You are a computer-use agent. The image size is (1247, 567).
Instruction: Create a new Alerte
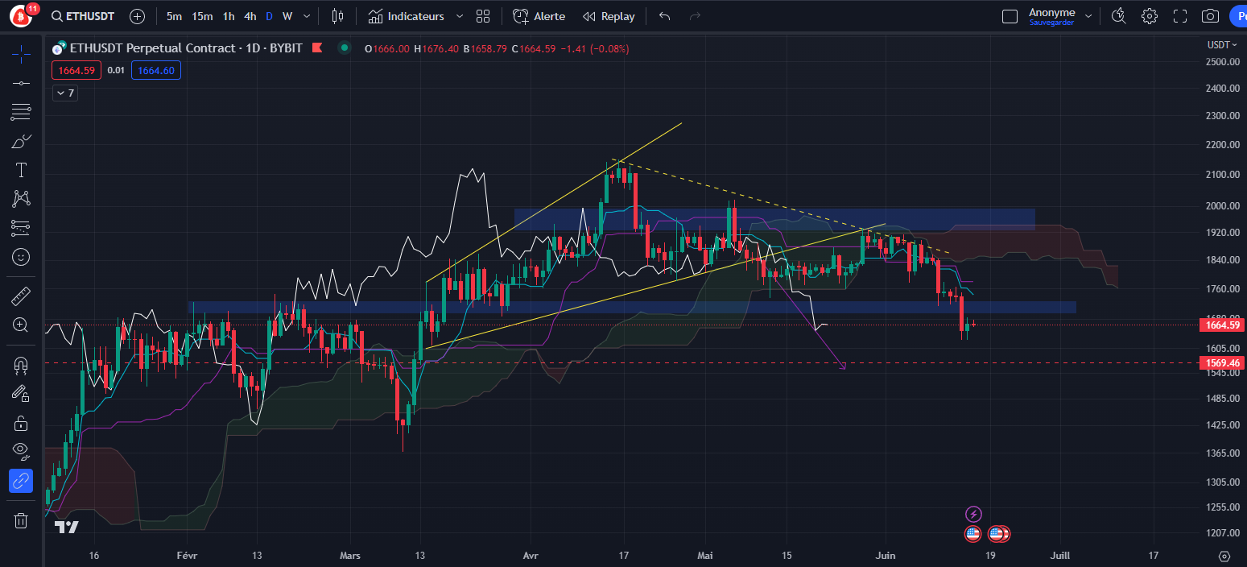coord(538,15)
